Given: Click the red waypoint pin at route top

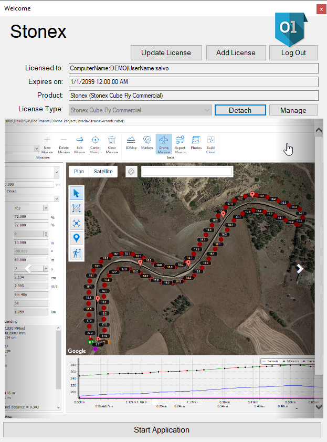Looking at the screenshot, I should point(252,194).
